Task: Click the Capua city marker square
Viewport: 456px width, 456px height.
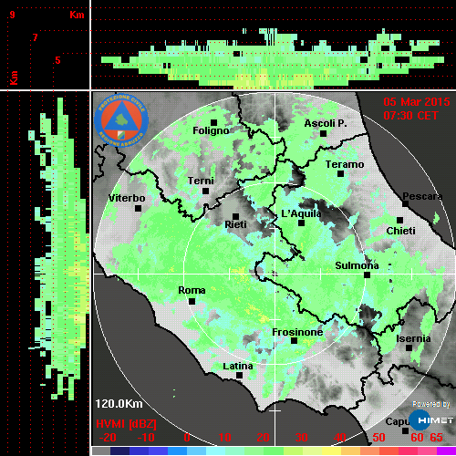Action: [x=405, y=430]
